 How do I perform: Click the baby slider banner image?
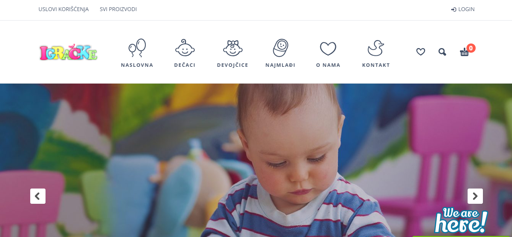256,160
